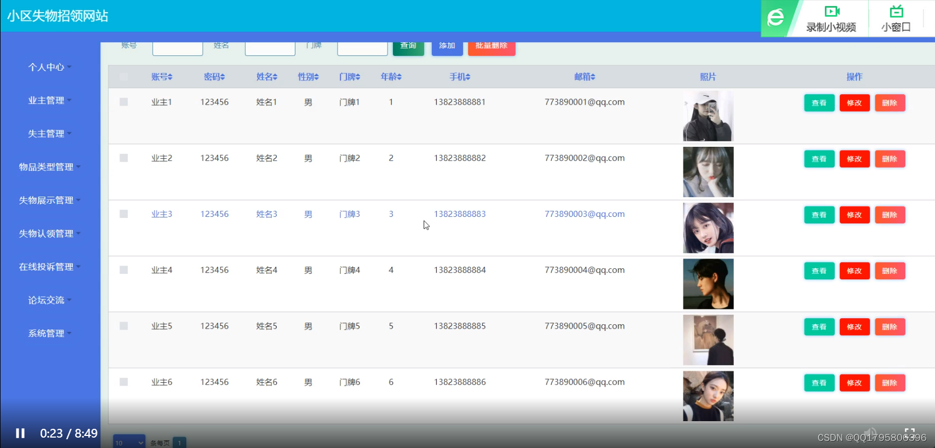Sort by 门牌 column arrows
The image size is (935, 448).
(357, 77)
